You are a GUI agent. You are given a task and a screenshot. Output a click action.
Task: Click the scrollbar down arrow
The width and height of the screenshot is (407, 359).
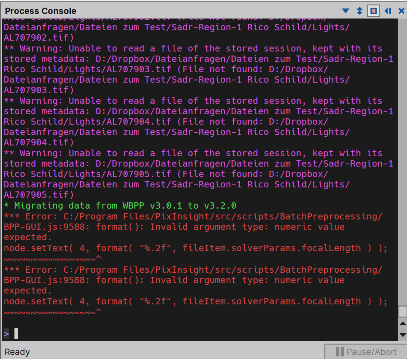(402, 335)
